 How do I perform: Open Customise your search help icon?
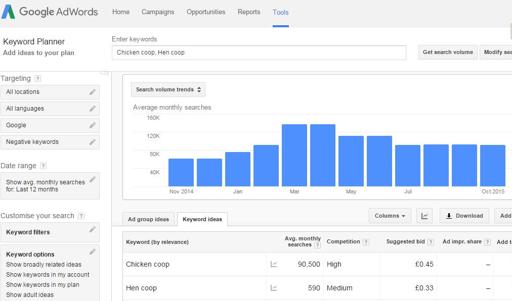coord(81,216)
